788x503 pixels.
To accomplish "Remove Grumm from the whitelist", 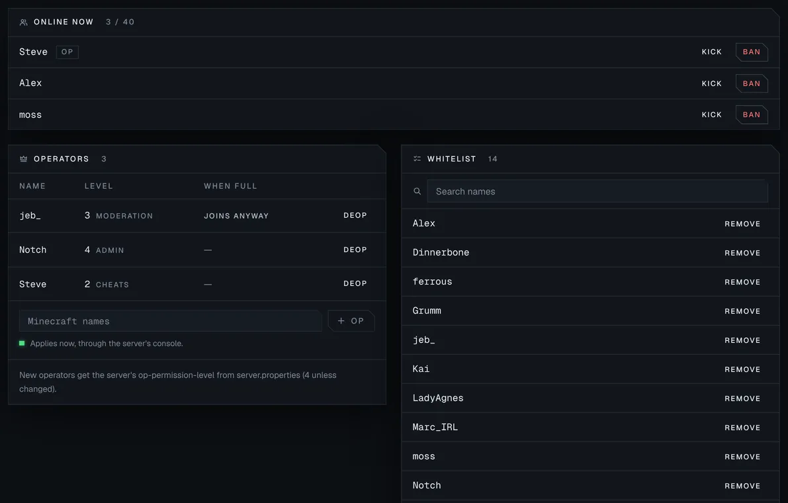I will tap(742, 311).
